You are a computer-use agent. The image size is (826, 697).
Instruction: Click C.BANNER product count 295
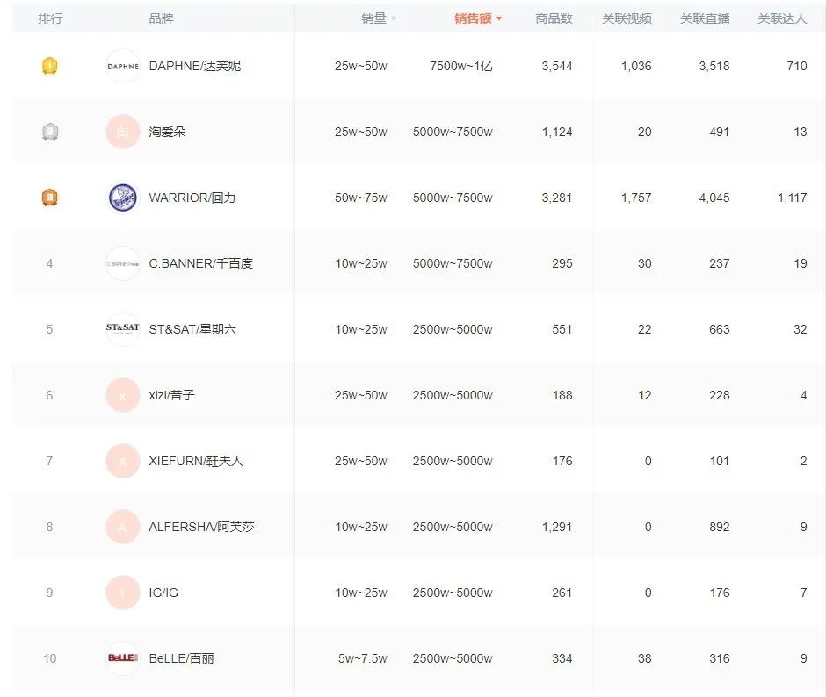coord(562,263)
